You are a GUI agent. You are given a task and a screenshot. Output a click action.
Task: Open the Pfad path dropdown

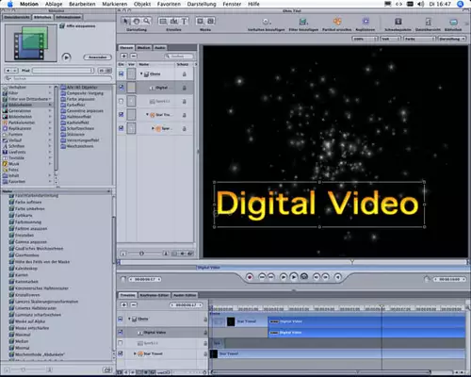63,71
